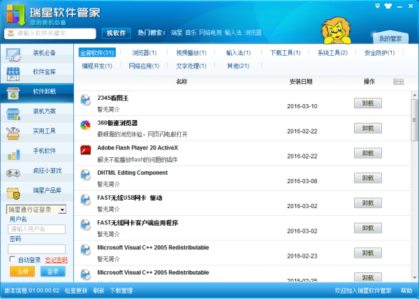The image size is (419, 299).
Task: Open the 装机必备 sidebar section
Action: 37,53
